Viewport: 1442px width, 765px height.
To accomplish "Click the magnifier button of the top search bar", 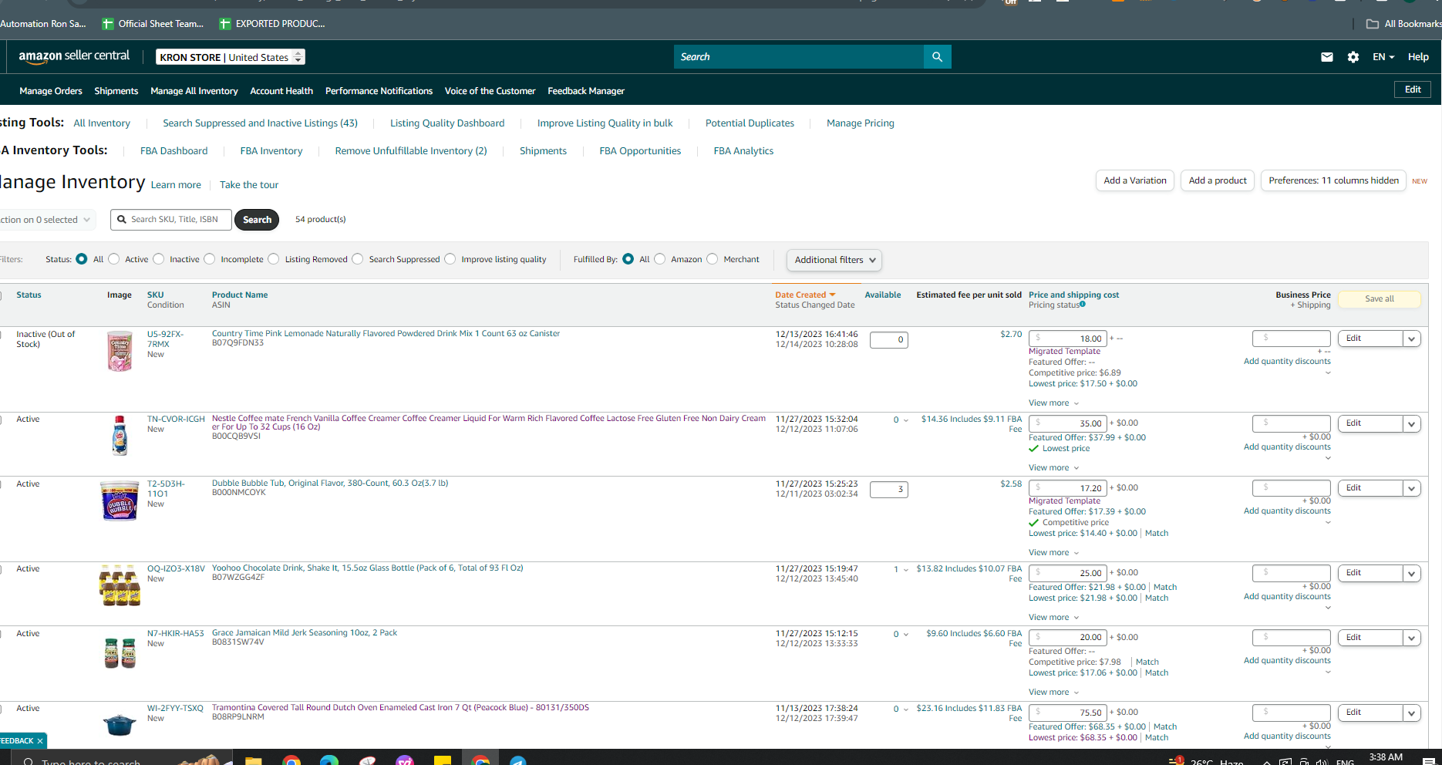I will coord(937,57).
